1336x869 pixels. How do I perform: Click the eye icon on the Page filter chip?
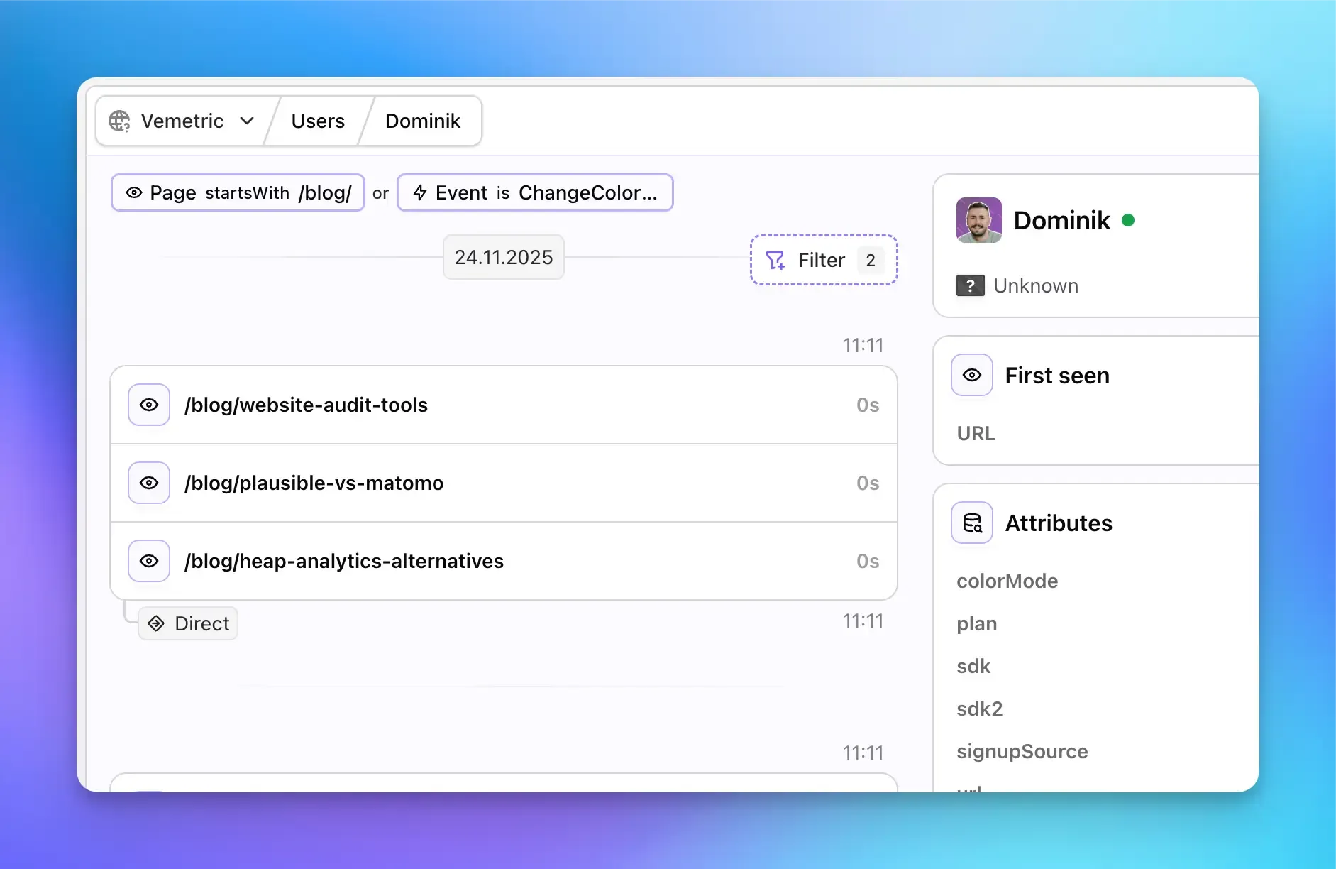coord(134,192)
